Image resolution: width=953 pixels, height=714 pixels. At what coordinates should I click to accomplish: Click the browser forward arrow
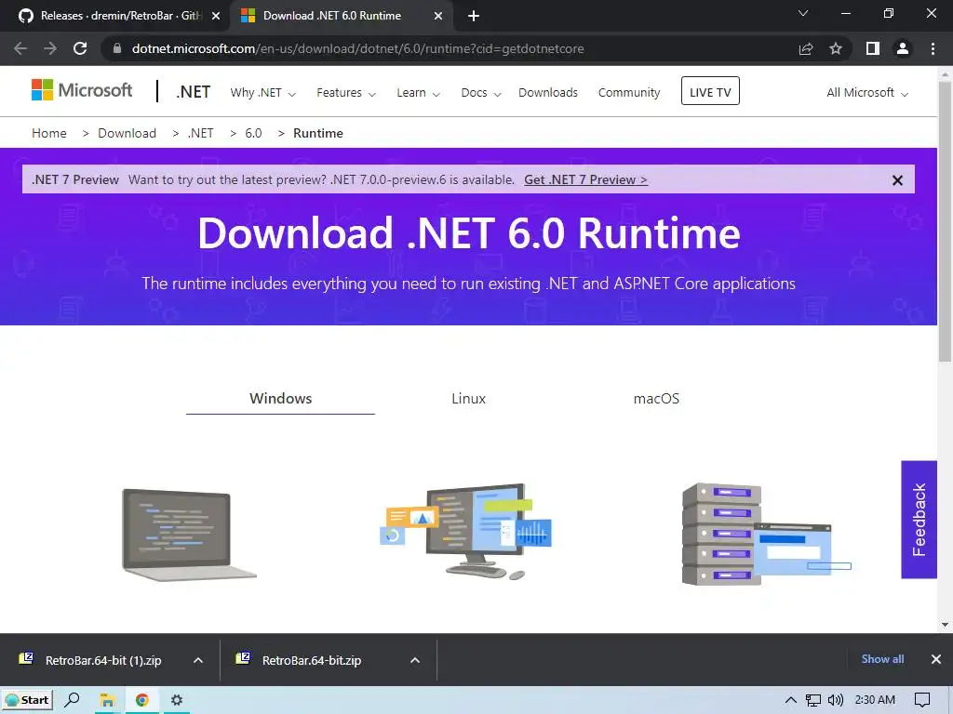(50, 48)
